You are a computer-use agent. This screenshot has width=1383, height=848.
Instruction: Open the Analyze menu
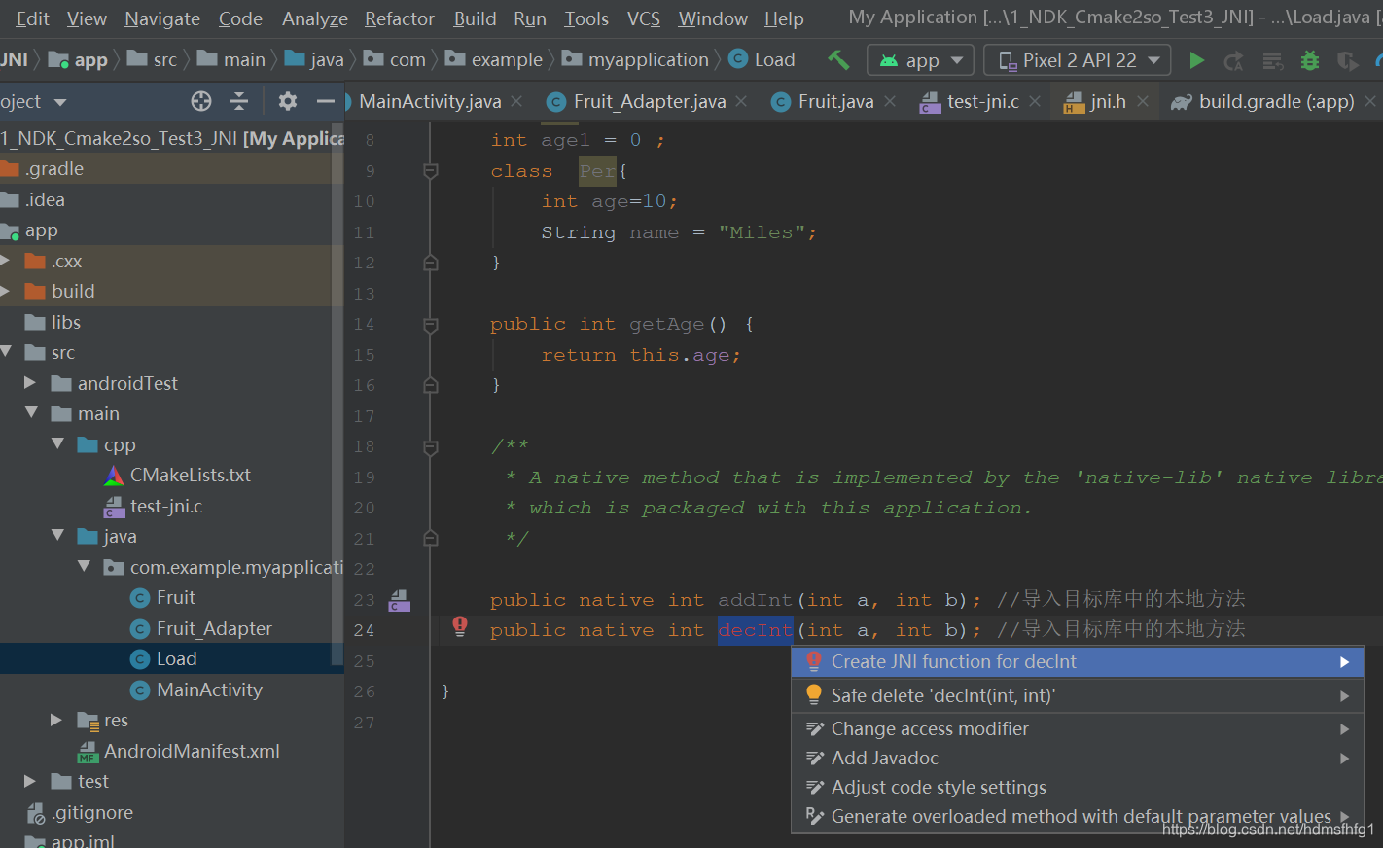tap(315, 18)
